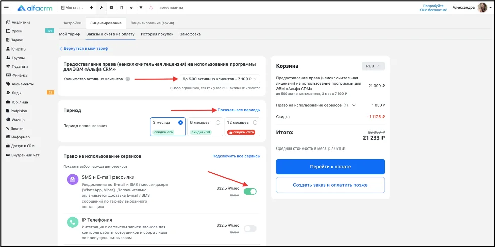Image resolution: width=496 pixels, height=248 pixels.
Task: Open Уроки calendar icon in sidebar
Action: click(x=8, y=31)
